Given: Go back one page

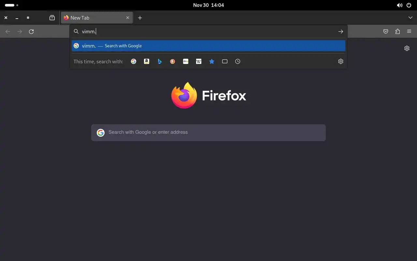Looking at the screenshot, I should [8, 32].
